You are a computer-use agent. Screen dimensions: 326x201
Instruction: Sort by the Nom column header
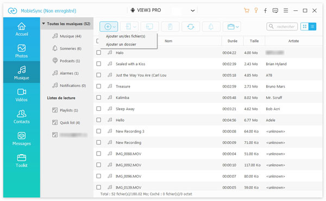(x=168, y=41)
